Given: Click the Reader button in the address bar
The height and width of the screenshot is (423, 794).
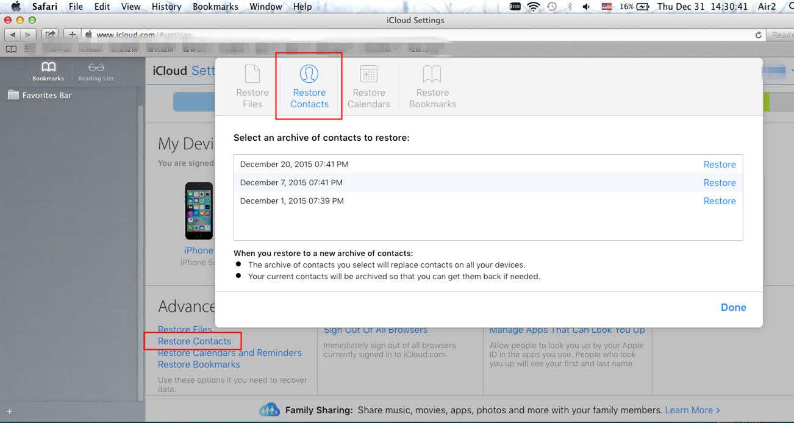Looking at the screenshot, I should pyautogui.click(x=782, y=35).
